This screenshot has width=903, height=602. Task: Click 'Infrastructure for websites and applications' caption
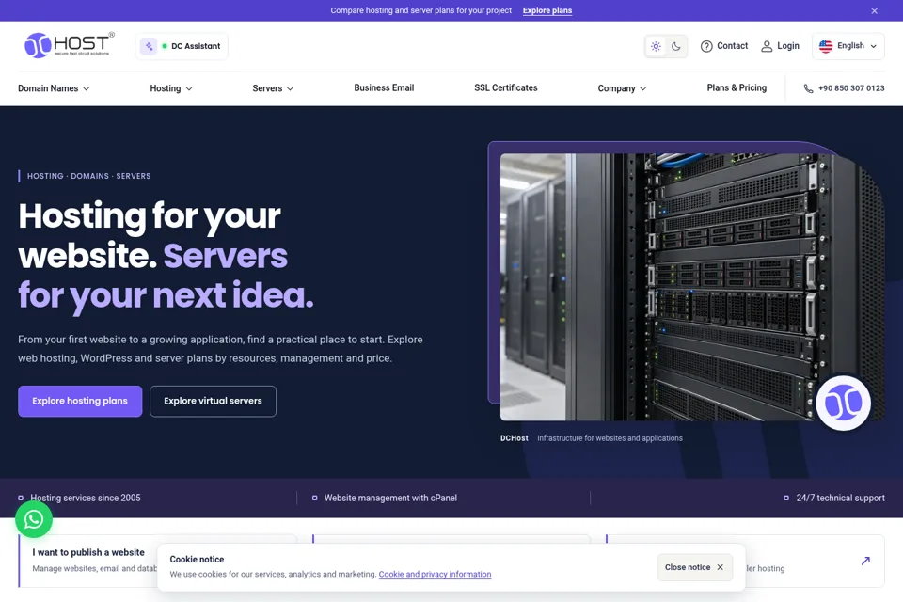click(610, 437)
